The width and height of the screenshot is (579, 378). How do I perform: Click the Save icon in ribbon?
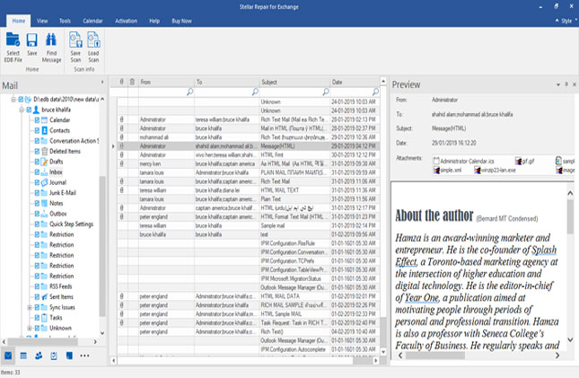[31, 40]
